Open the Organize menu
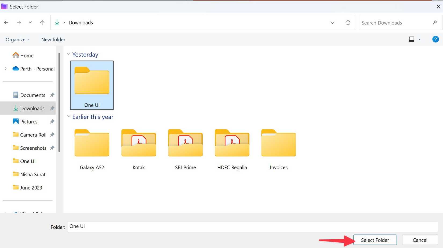This screenshot has width=443, height=248. click(17, 39)
